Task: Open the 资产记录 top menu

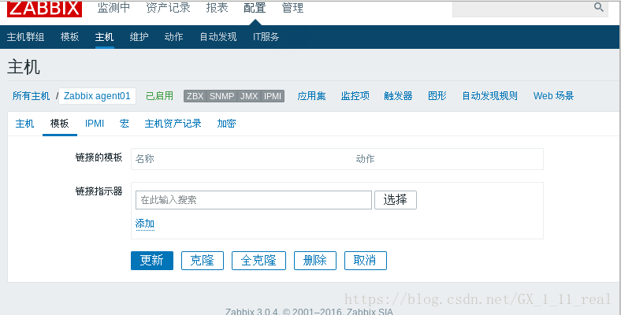Action: pos(168,8)
